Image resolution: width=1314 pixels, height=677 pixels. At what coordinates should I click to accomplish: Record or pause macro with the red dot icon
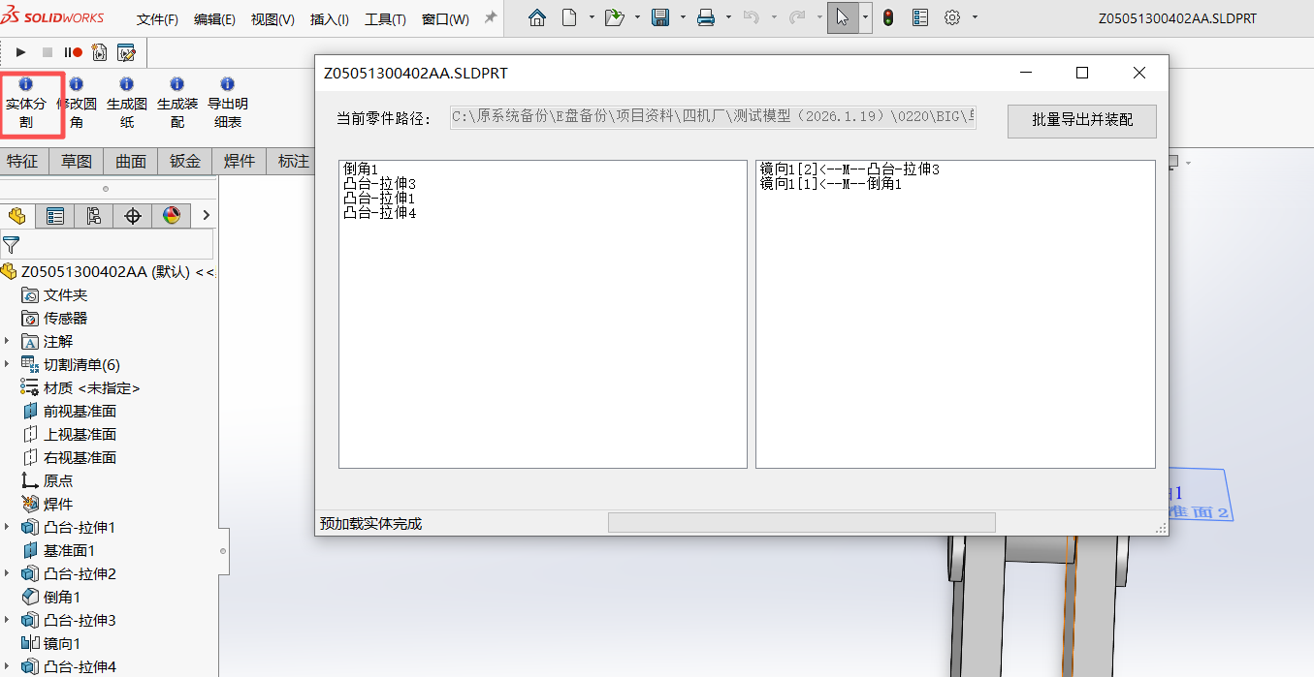74,52
